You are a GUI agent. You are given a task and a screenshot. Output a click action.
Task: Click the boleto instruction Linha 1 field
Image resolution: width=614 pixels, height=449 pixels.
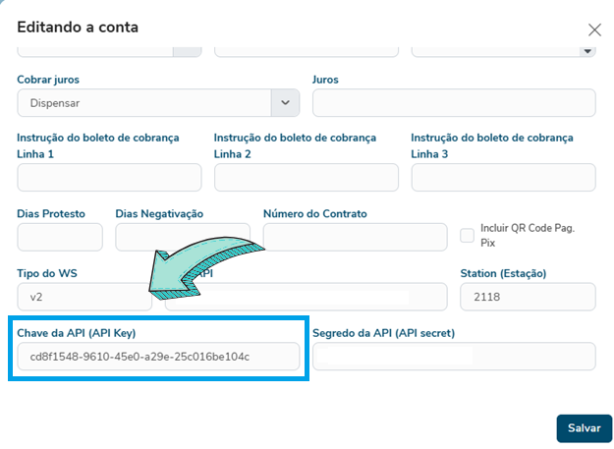[109, 177]
